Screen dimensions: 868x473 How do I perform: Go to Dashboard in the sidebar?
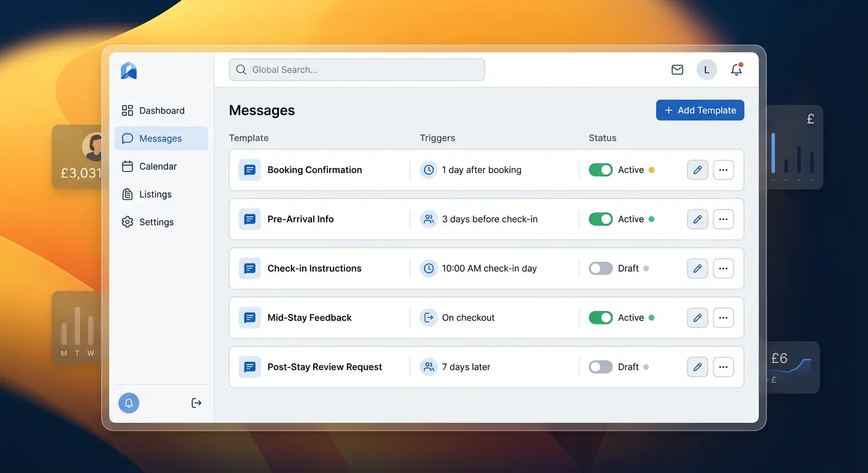(x=162, y=111)
